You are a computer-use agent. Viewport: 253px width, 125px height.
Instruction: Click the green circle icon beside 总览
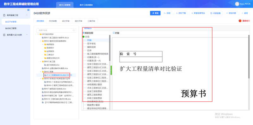coord(83,37)
